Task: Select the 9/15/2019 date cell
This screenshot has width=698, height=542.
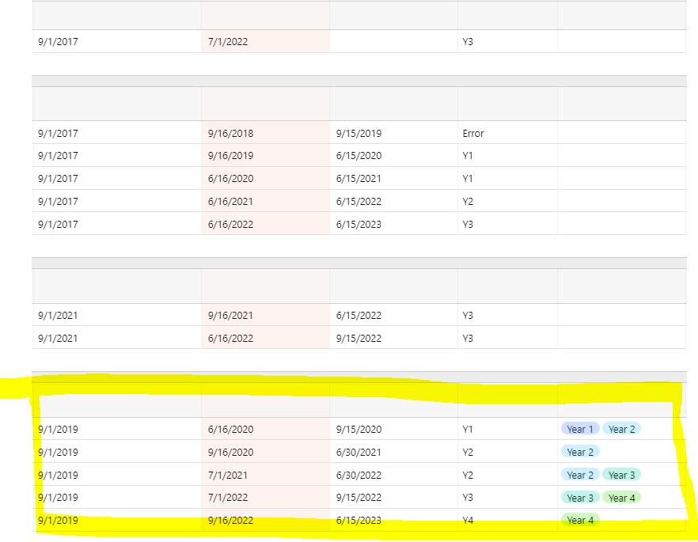Action: coord(393,133)
